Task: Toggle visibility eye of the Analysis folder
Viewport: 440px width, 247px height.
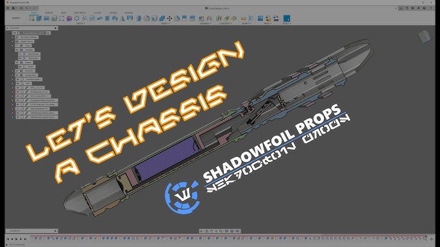Action: [x=17, y=49]
